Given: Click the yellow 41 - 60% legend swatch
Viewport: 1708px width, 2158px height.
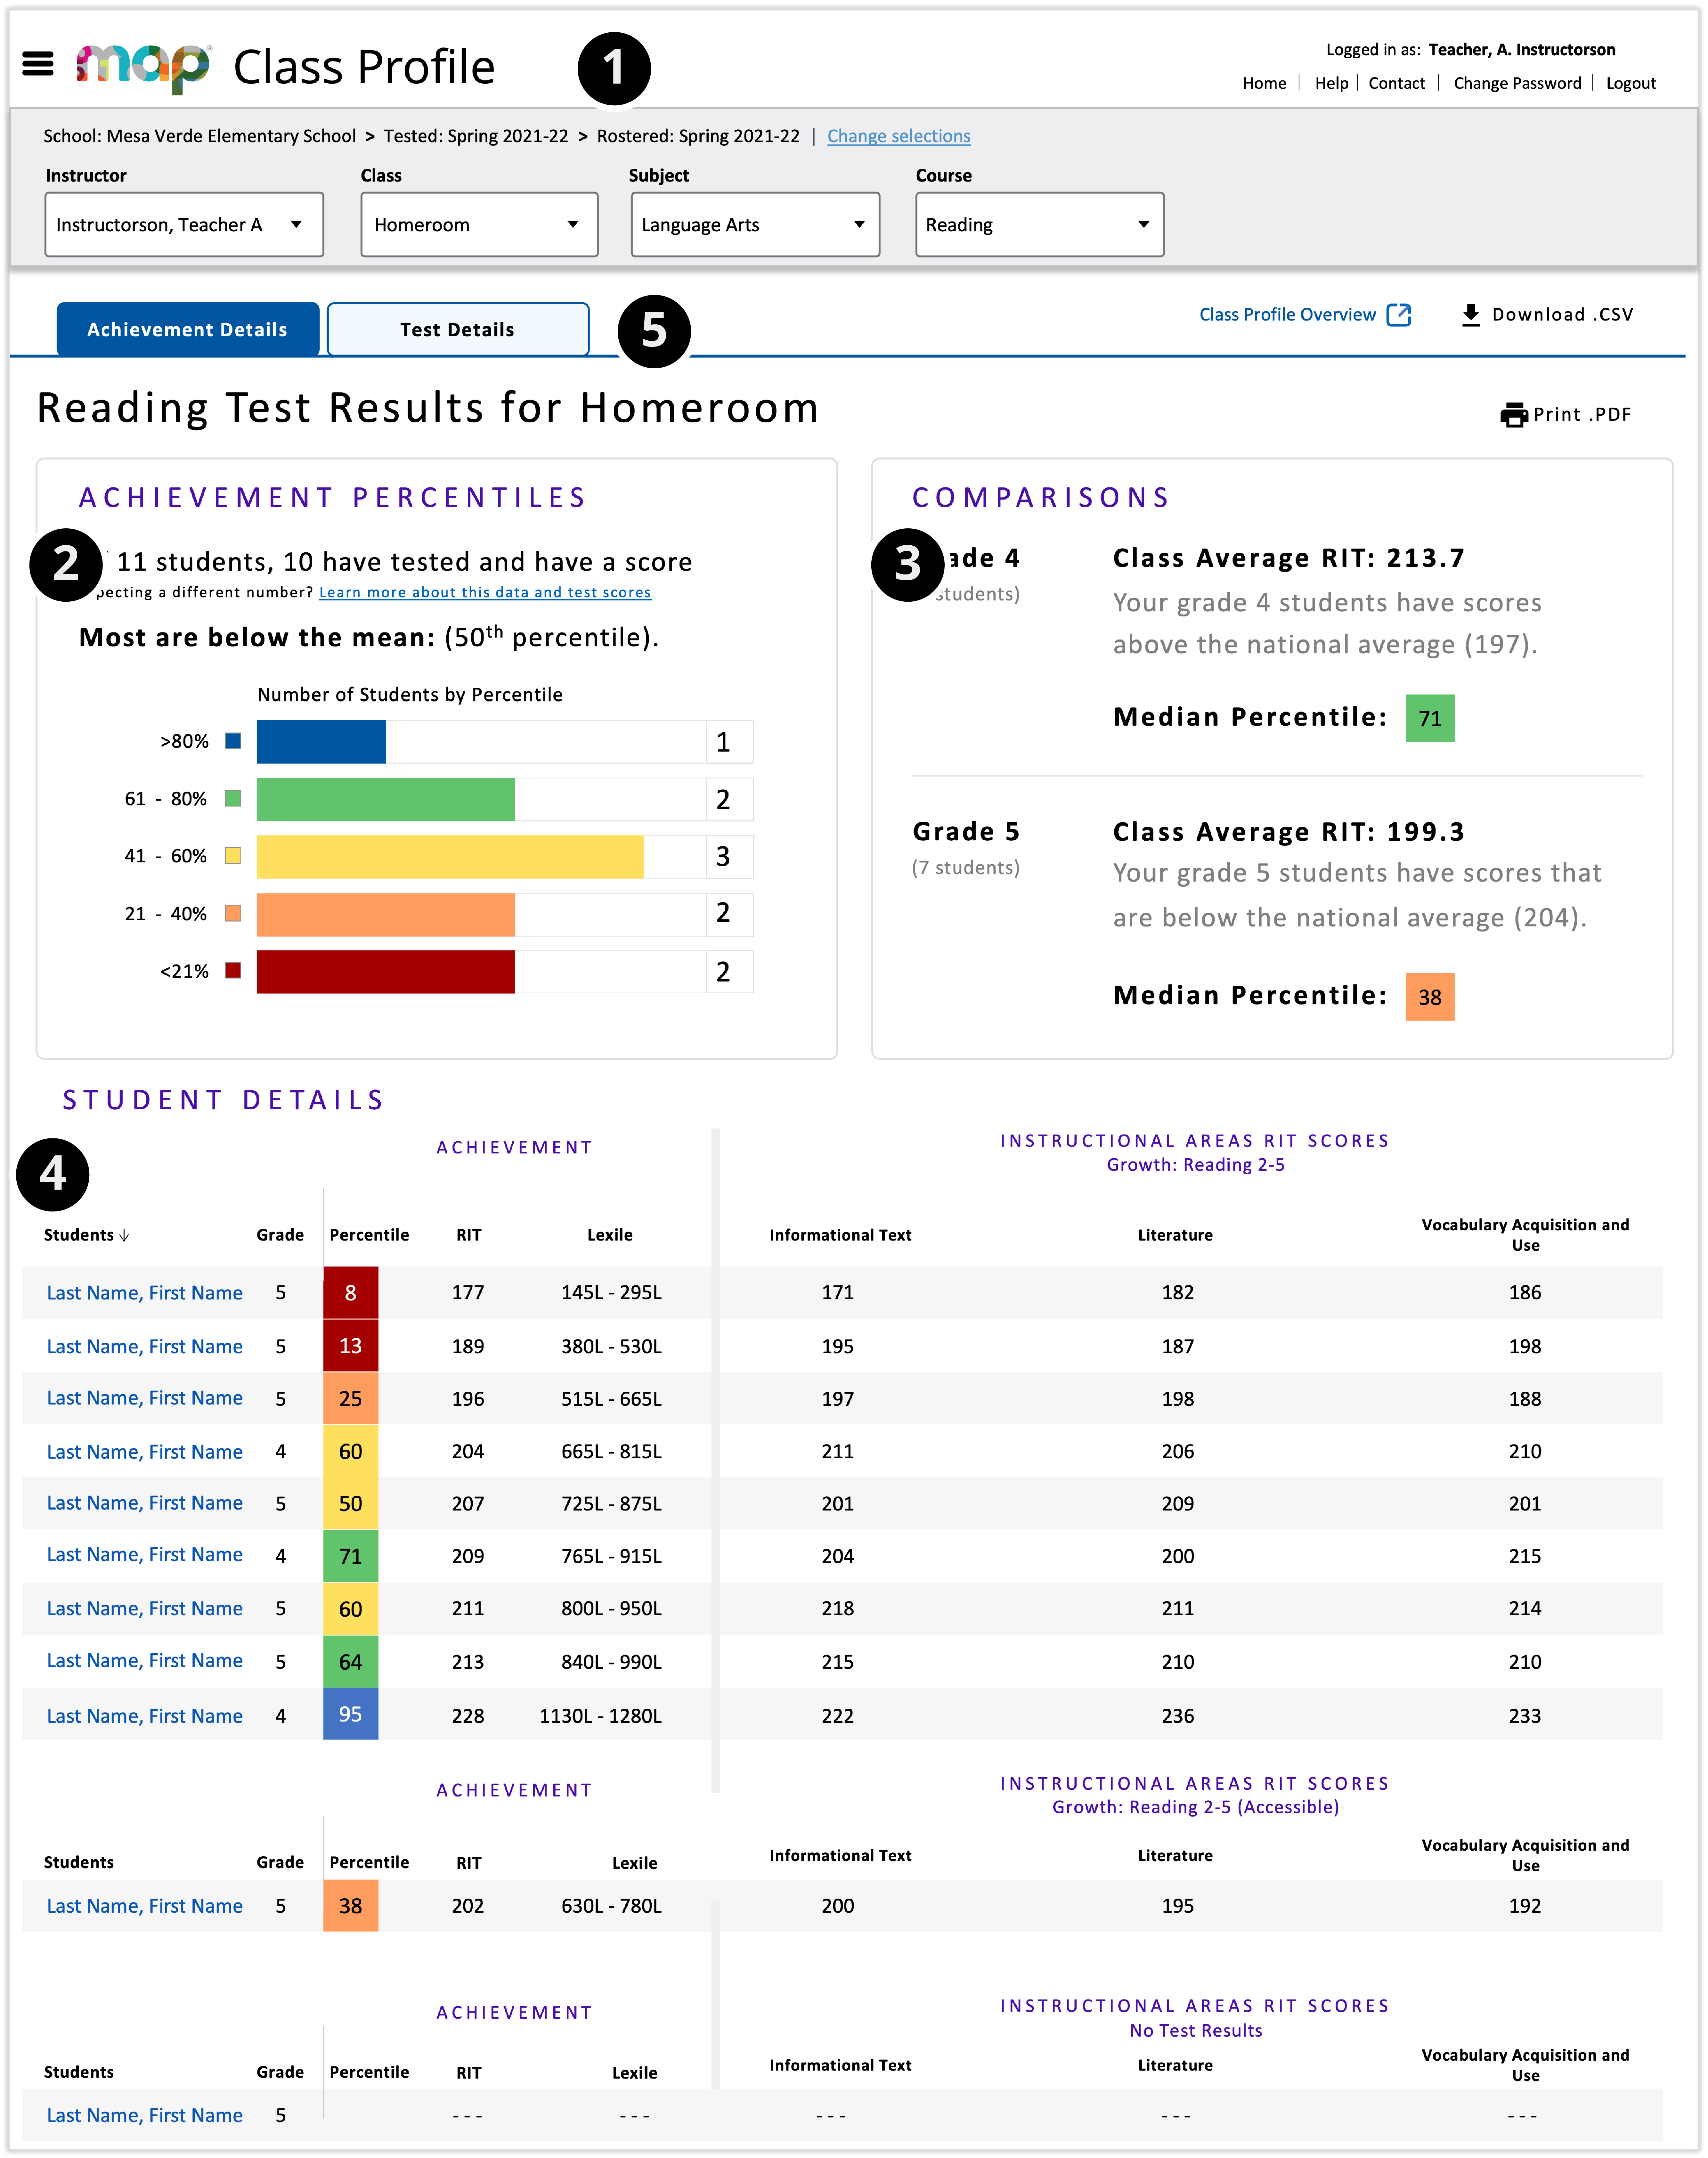Looking at the screenshot, I should [233, 856].
